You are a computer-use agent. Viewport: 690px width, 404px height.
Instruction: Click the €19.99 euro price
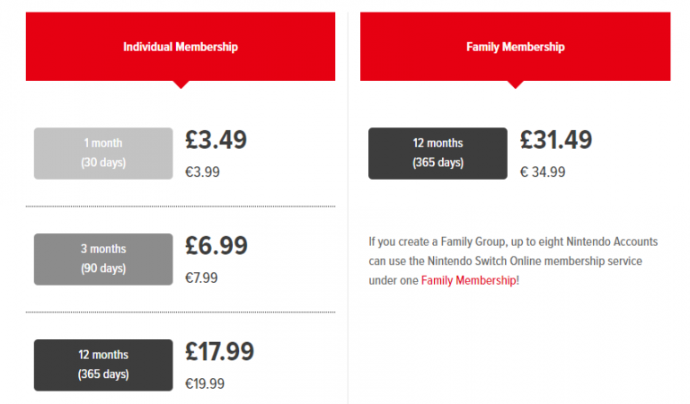click(x=205, y=383)
